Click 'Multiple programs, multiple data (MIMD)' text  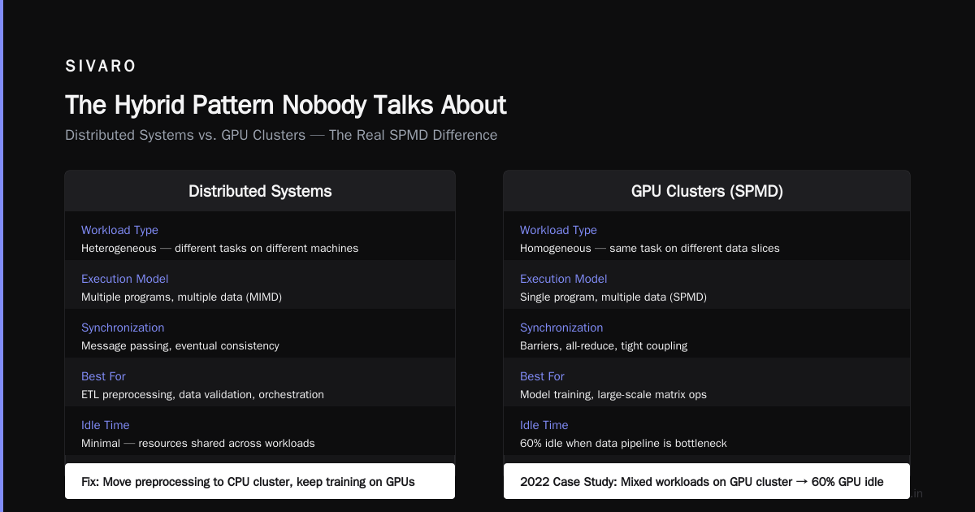(x=181, y=297)
